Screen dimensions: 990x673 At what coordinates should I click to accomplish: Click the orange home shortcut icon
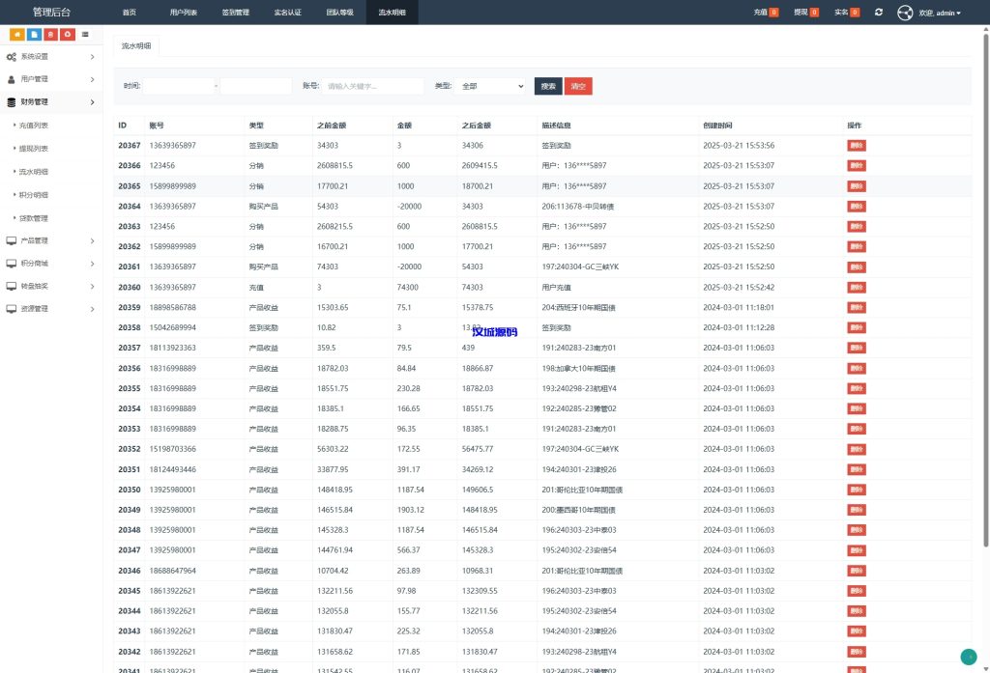(17, 35)
